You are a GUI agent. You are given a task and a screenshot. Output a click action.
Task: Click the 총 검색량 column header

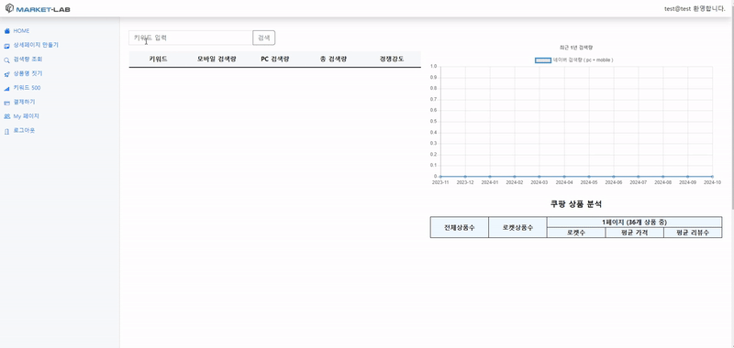[x=333, y=60]
